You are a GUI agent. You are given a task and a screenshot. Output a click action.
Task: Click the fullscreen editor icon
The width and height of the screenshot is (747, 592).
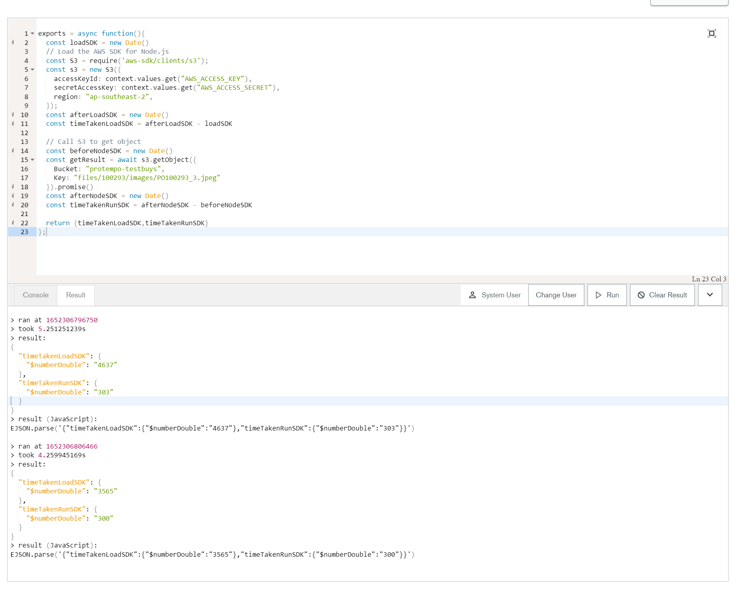(711, 33)
